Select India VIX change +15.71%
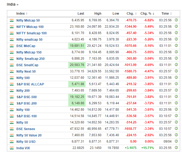The width and height of the screenshot is (182, 154). tap(147, 148)
